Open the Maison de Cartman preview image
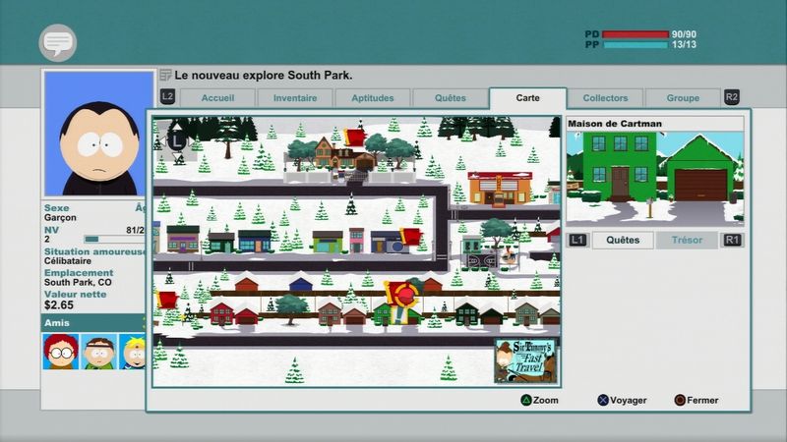Viewport: 787px width, 442px height. point(655,179)
